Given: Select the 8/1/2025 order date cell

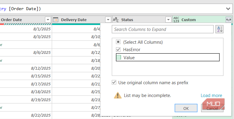Looking at the screenshot, I should click(26, 29).
